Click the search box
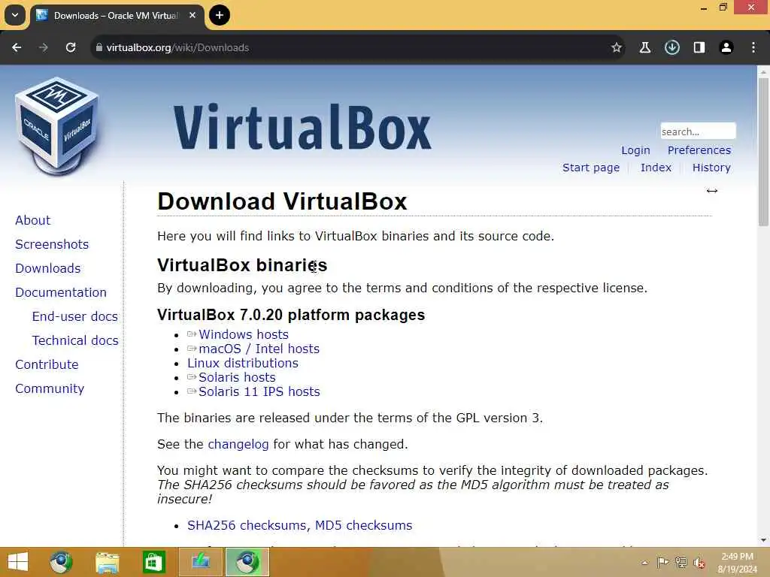 (x=698, y=131)
